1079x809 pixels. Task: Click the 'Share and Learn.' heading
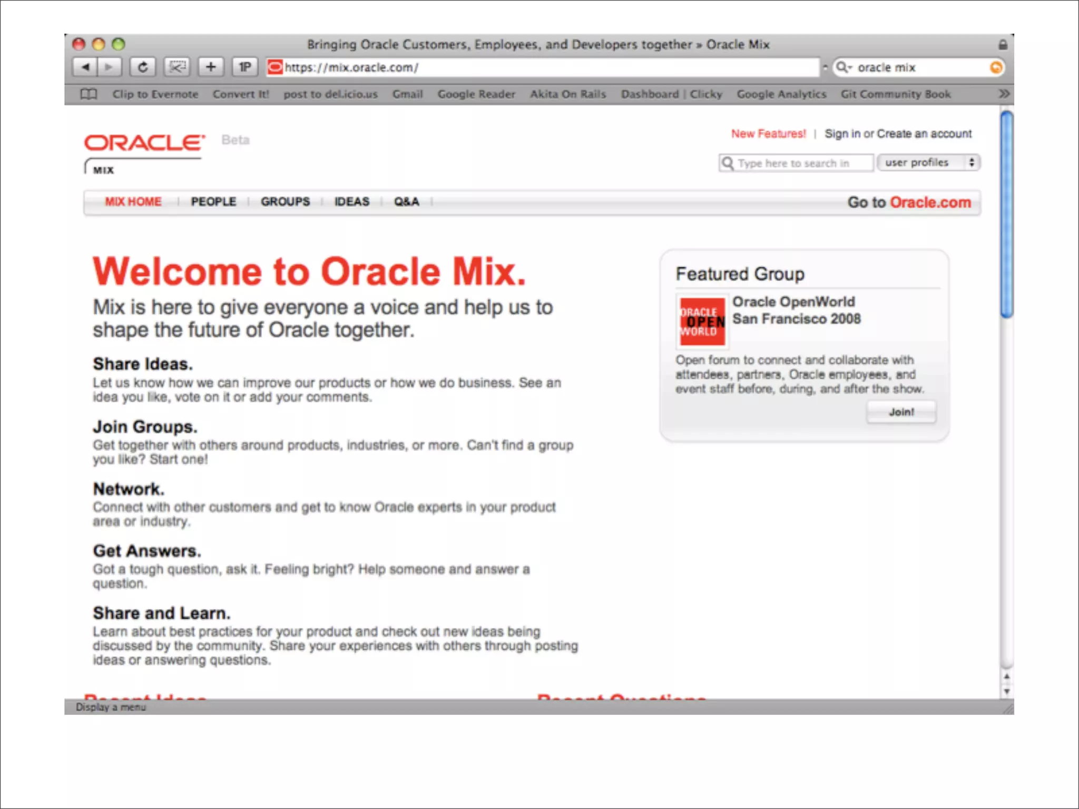coord(162,613)
